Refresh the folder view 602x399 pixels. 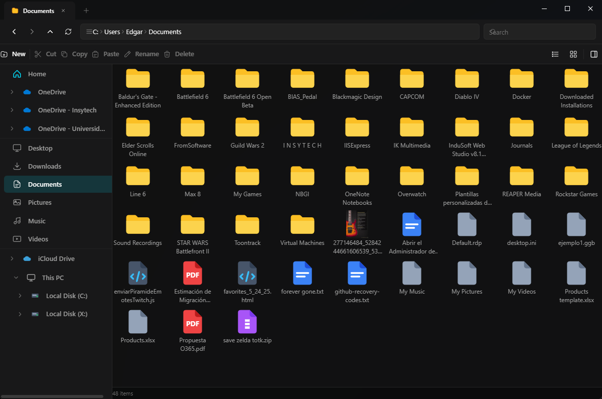click(x=68, y=31)
